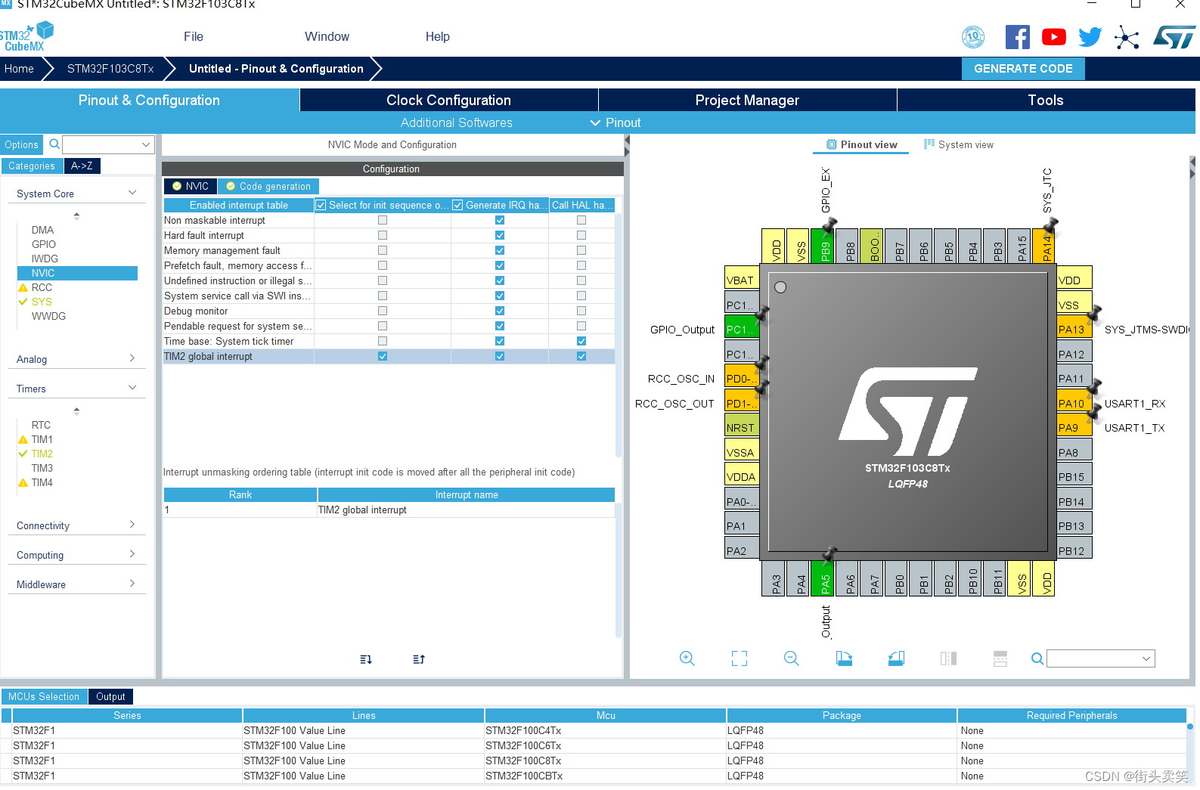Click the sort descending icon below rank table
Image resolution: width=1200 pixels, height=790 pixels.
click(419, 659)
